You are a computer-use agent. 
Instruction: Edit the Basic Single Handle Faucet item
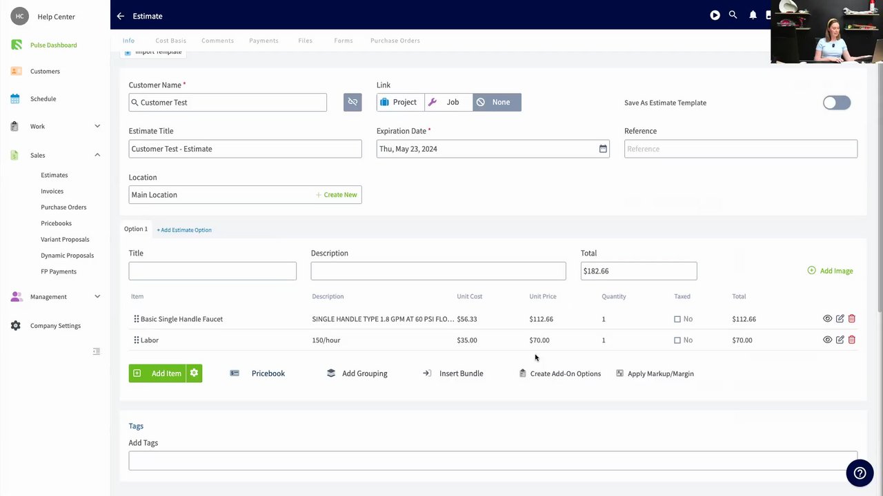pyautogui.click(x=840, y=319)
